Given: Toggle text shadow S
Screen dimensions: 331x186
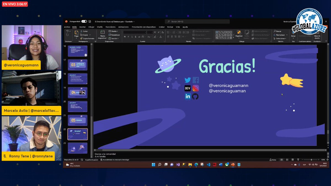Looking at the screenshot, I should click(x=135, y=37).
